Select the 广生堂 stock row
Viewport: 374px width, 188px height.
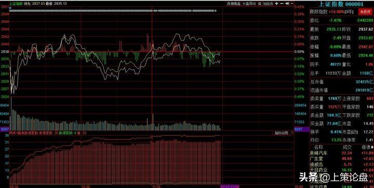pyautogui.click(x=342, y=158)
